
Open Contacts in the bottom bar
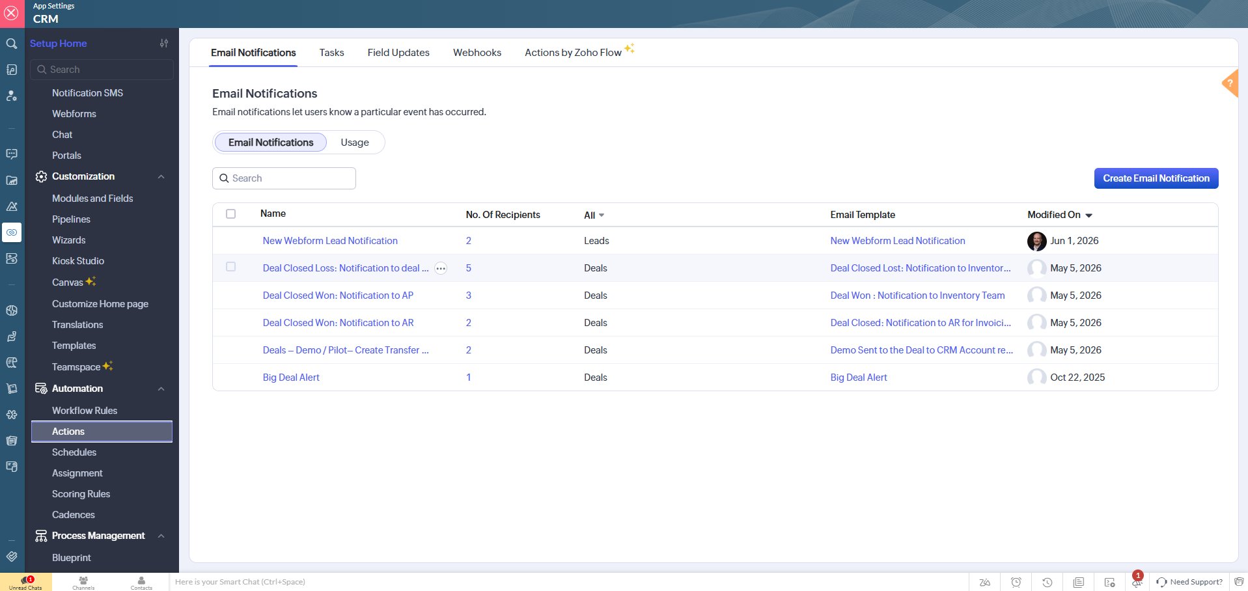[x=141, y=582]
